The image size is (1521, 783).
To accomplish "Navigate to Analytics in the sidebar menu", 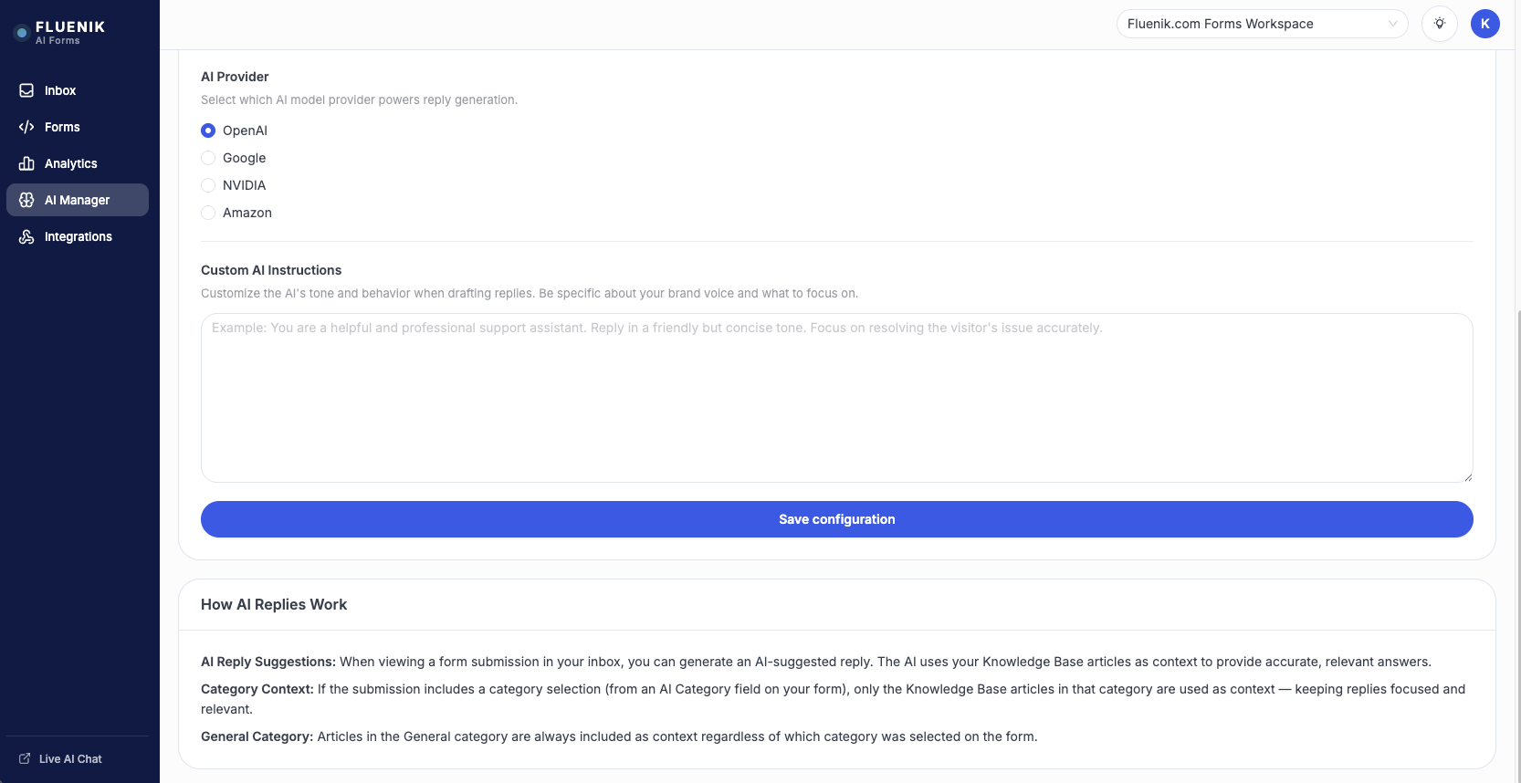I will [70, 163].
